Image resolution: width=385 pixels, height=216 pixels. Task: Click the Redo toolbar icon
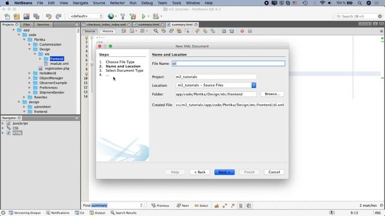point(58,16)
